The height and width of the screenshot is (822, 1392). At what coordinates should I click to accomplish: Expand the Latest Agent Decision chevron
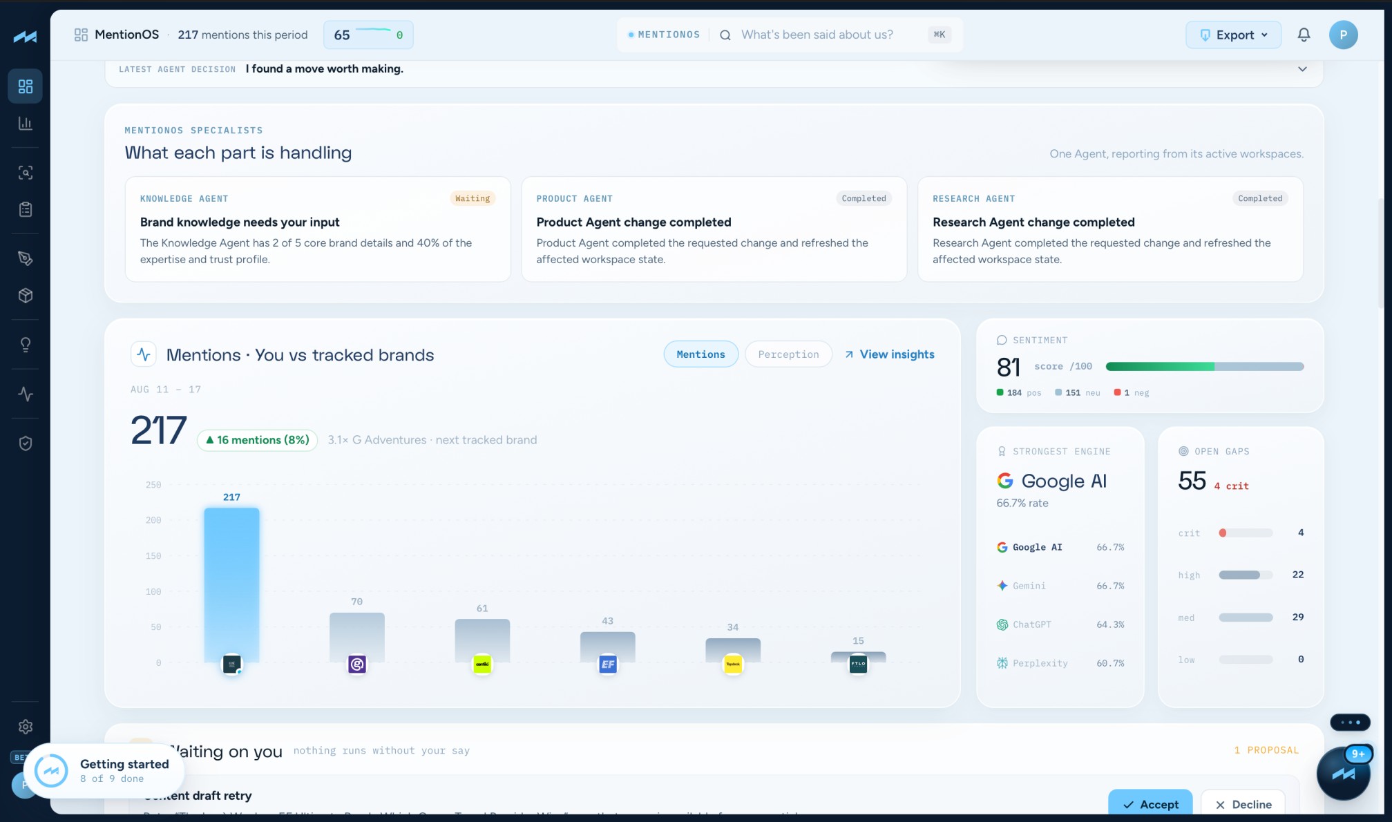[x=1302, y=69]
